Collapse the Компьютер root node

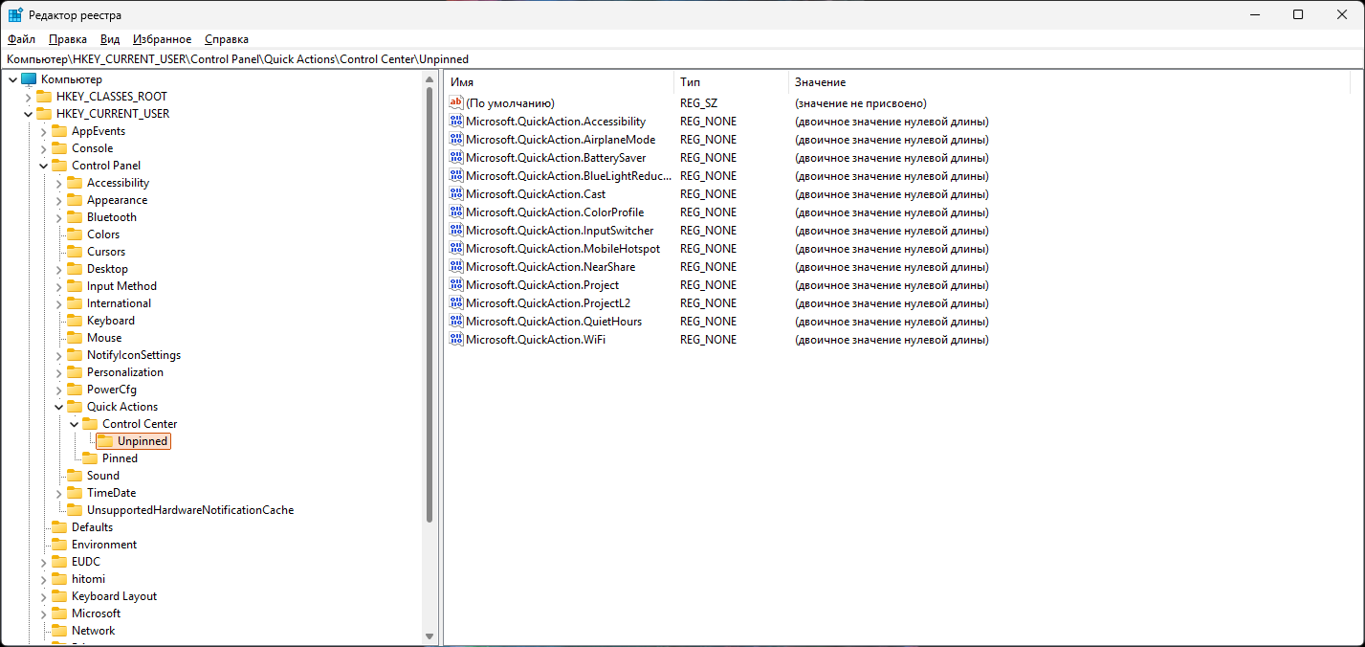(12, 79)
